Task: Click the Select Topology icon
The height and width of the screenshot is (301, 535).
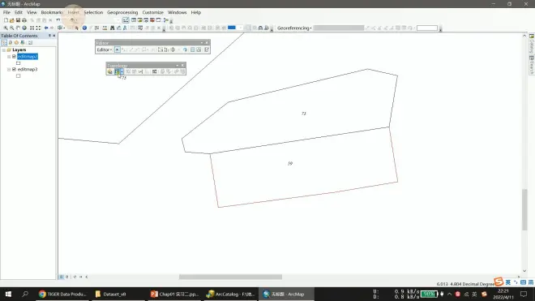Action: [x=110, y=71]
